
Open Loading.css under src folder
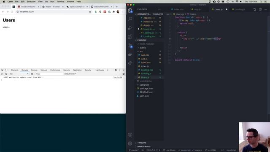147,70
